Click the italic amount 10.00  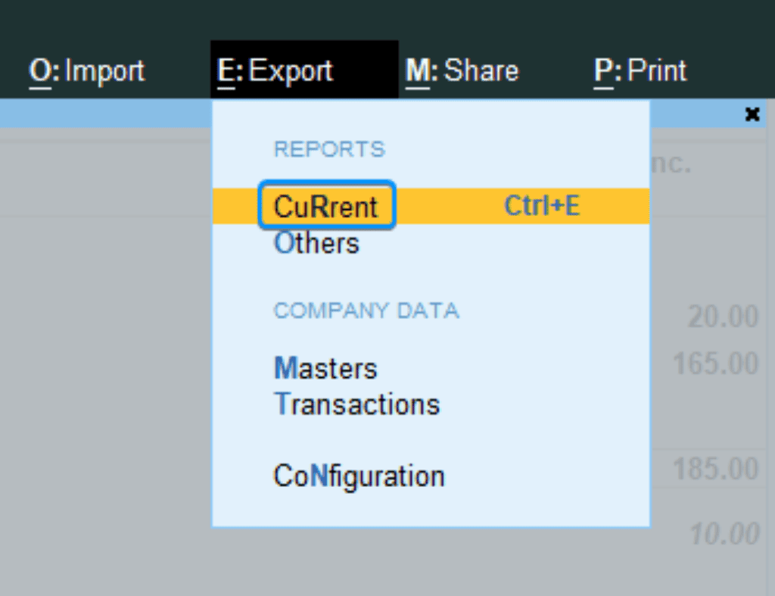[x=724, y=534]
